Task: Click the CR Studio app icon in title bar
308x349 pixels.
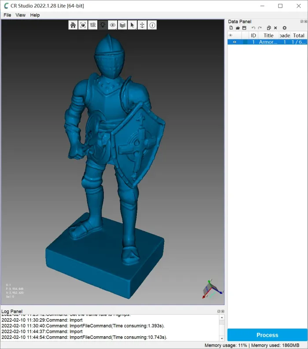Action: coord(6,6)
